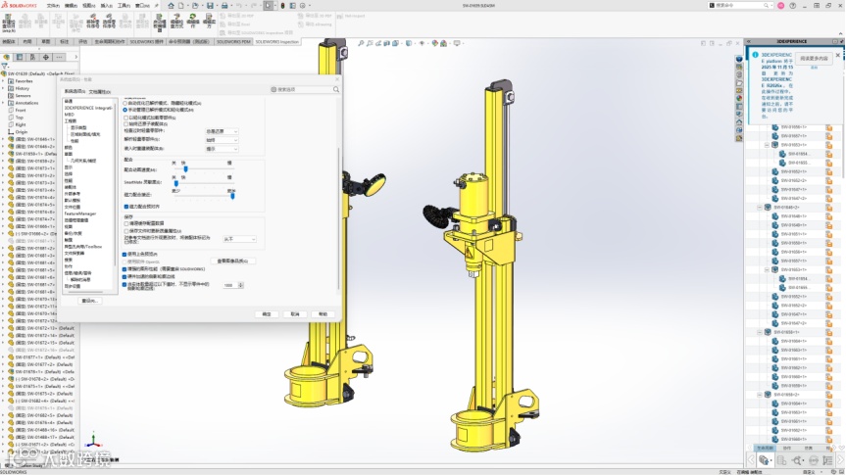Select manual resolved and lightweight mode radio

125,110
